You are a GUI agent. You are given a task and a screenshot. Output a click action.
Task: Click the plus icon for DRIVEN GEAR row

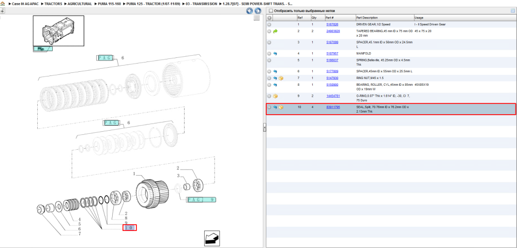(269, 24)
